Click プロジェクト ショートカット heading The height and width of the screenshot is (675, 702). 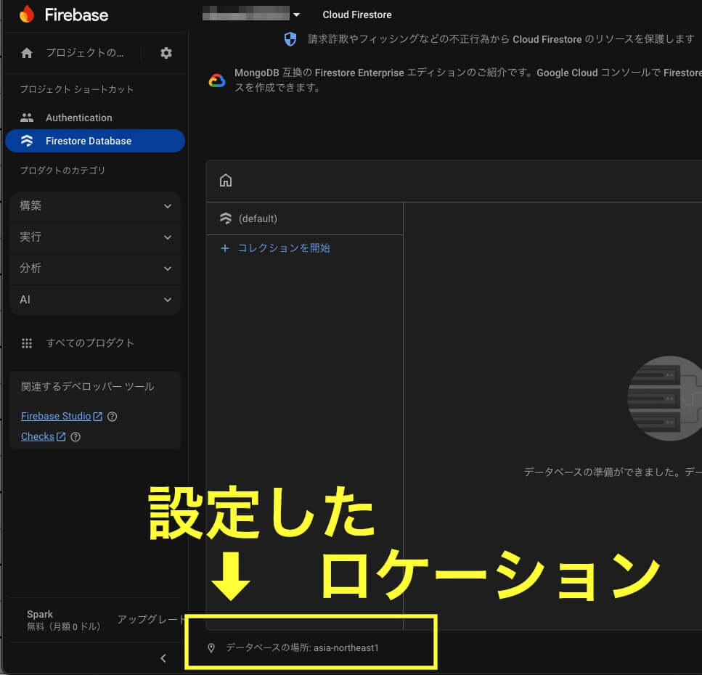tap(76, 89)
